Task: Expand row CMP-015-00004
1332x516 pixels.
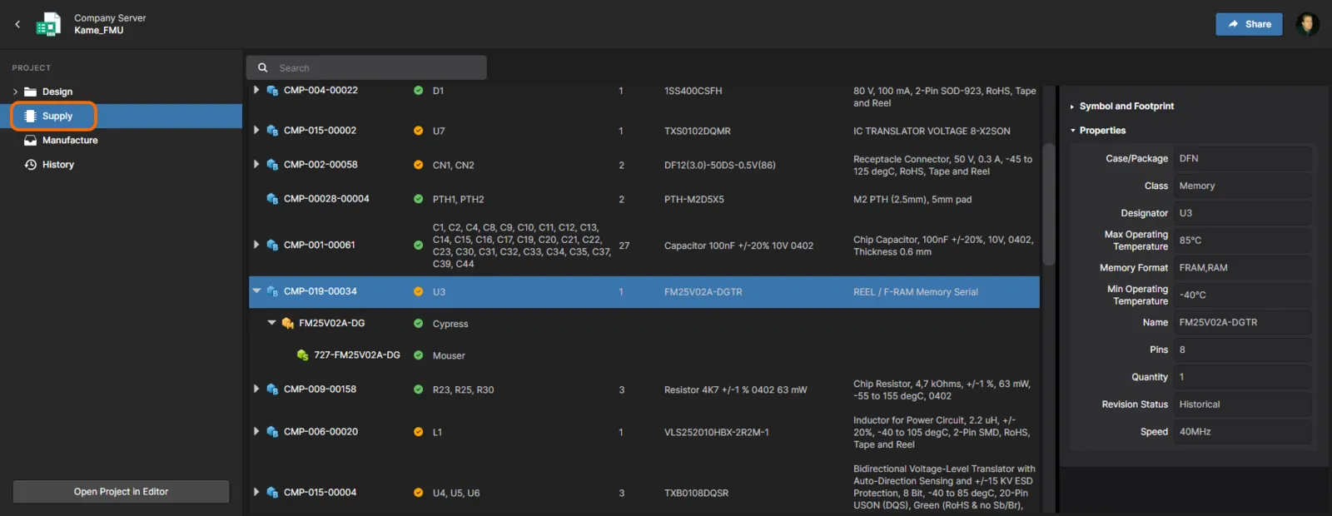Action: pos(256,492)
